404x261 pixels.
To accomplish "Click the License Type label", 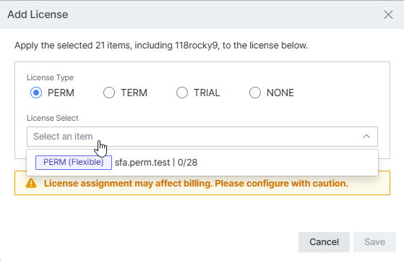I will click(x=51, y=77).
